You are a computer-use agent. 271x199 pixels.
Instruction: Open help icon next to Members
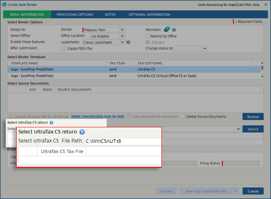click(x=174, y=30)
